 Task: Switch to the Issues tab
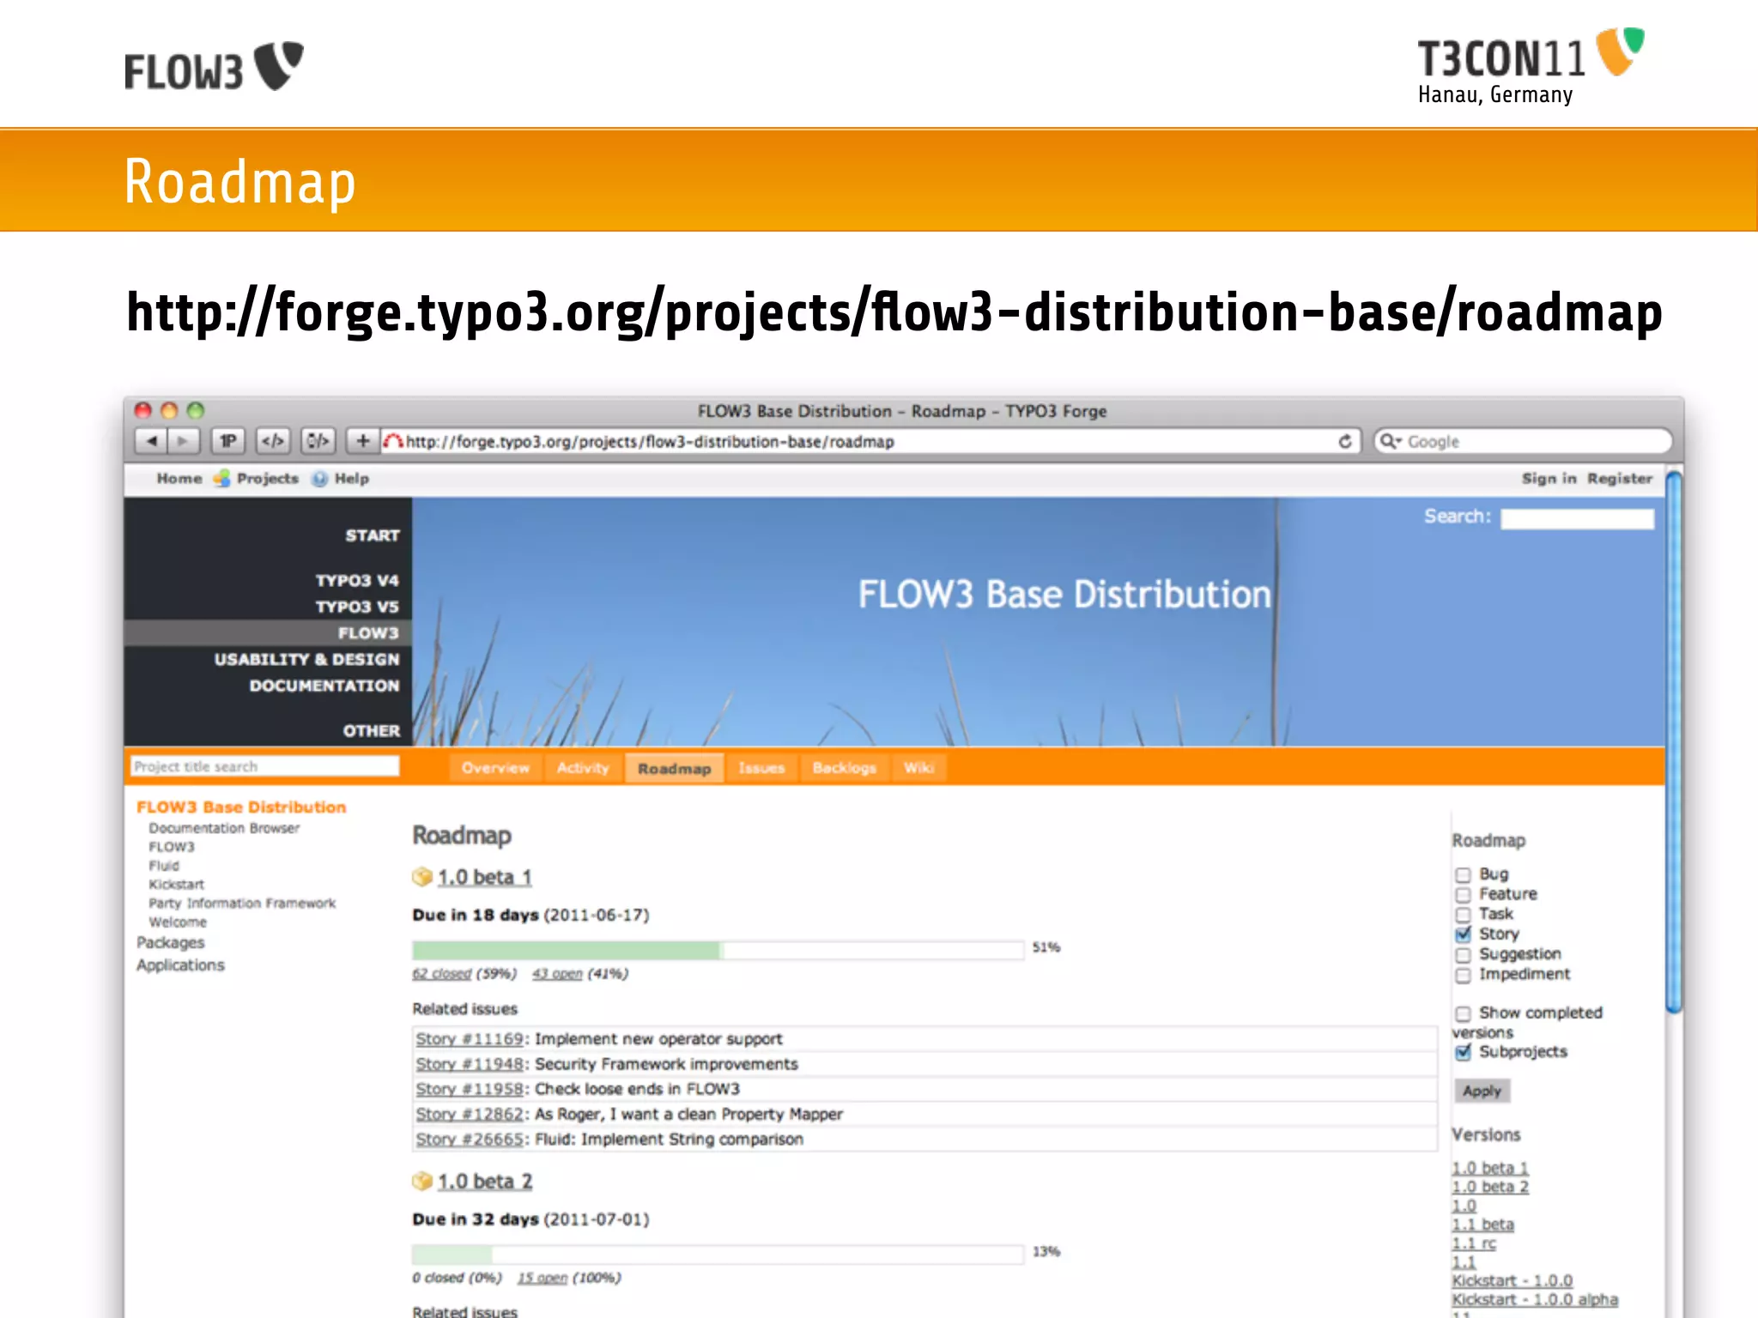click(x=761, y=768)
